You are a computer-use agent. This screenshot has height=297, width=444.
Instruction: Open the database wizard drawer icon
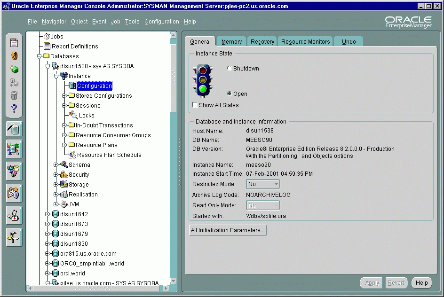point(14,129)
